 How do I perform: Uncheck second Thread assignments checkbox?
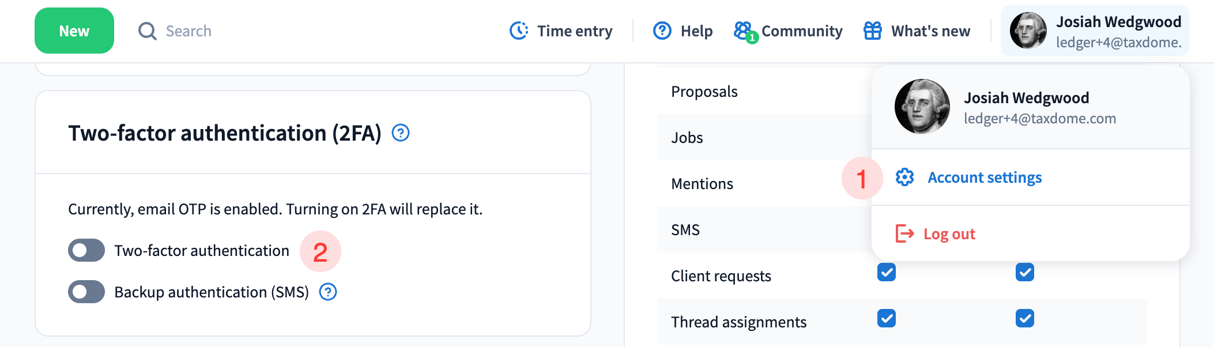(x=1025, y=318)
